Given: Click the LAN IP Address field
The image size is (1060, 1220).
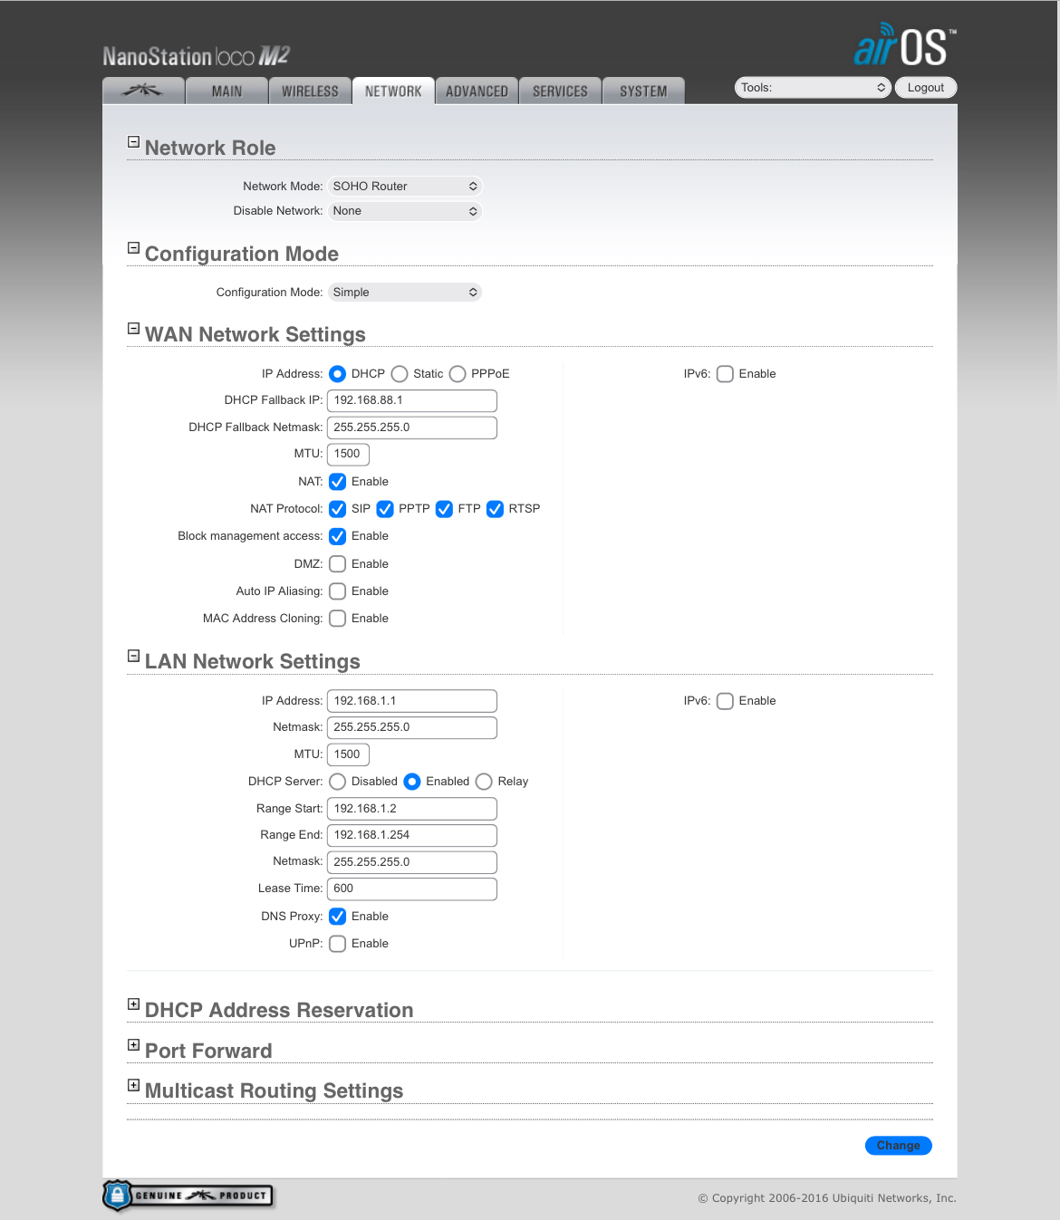Looking at the screenshot, I should pyautogui.click(x=412, y=701).
